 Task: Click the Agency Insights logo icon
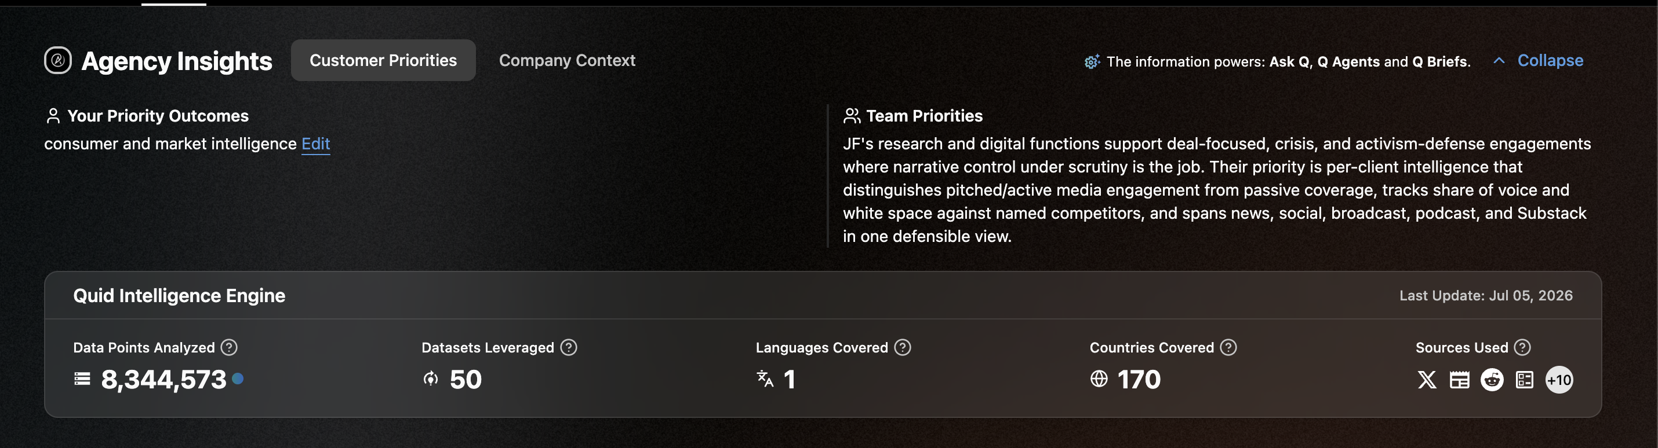click(x=58, y=60)
